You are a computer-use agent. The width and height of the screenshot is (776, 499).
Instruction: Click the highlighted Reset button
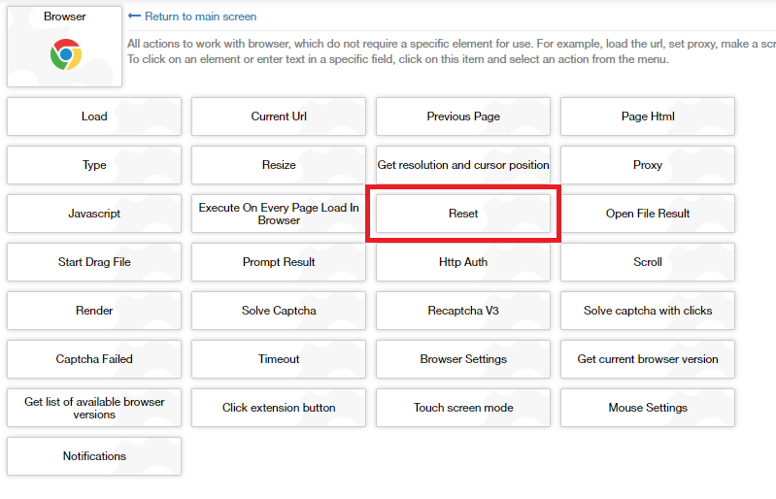click(x=463, y=214)
